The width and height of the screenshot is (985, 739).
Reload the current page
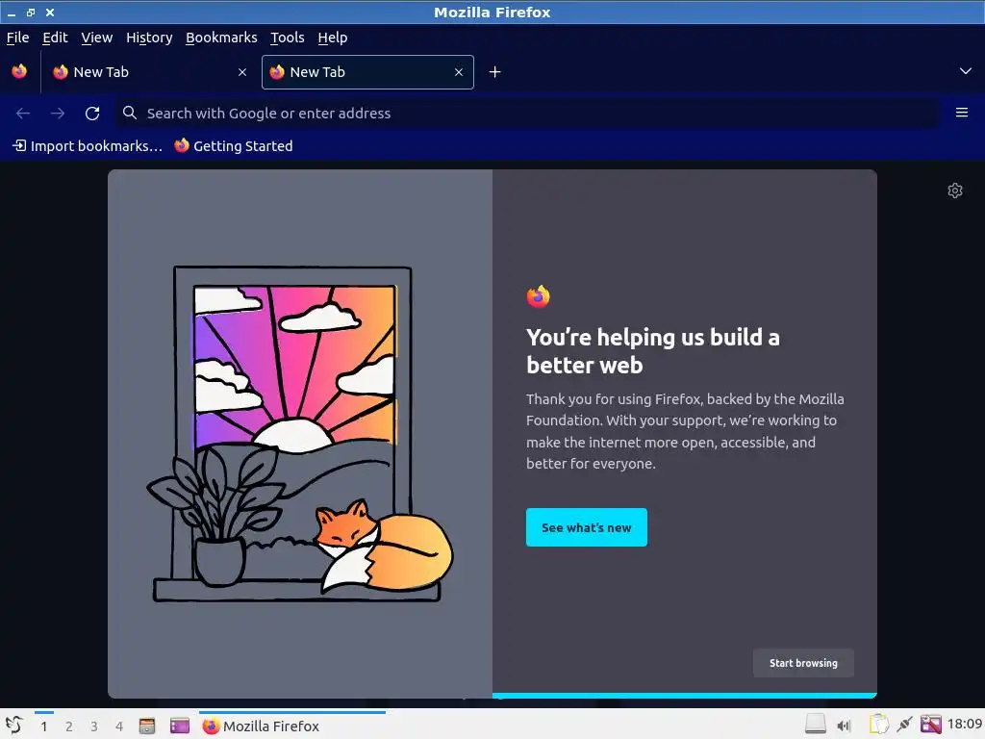(x=92, y=114)
